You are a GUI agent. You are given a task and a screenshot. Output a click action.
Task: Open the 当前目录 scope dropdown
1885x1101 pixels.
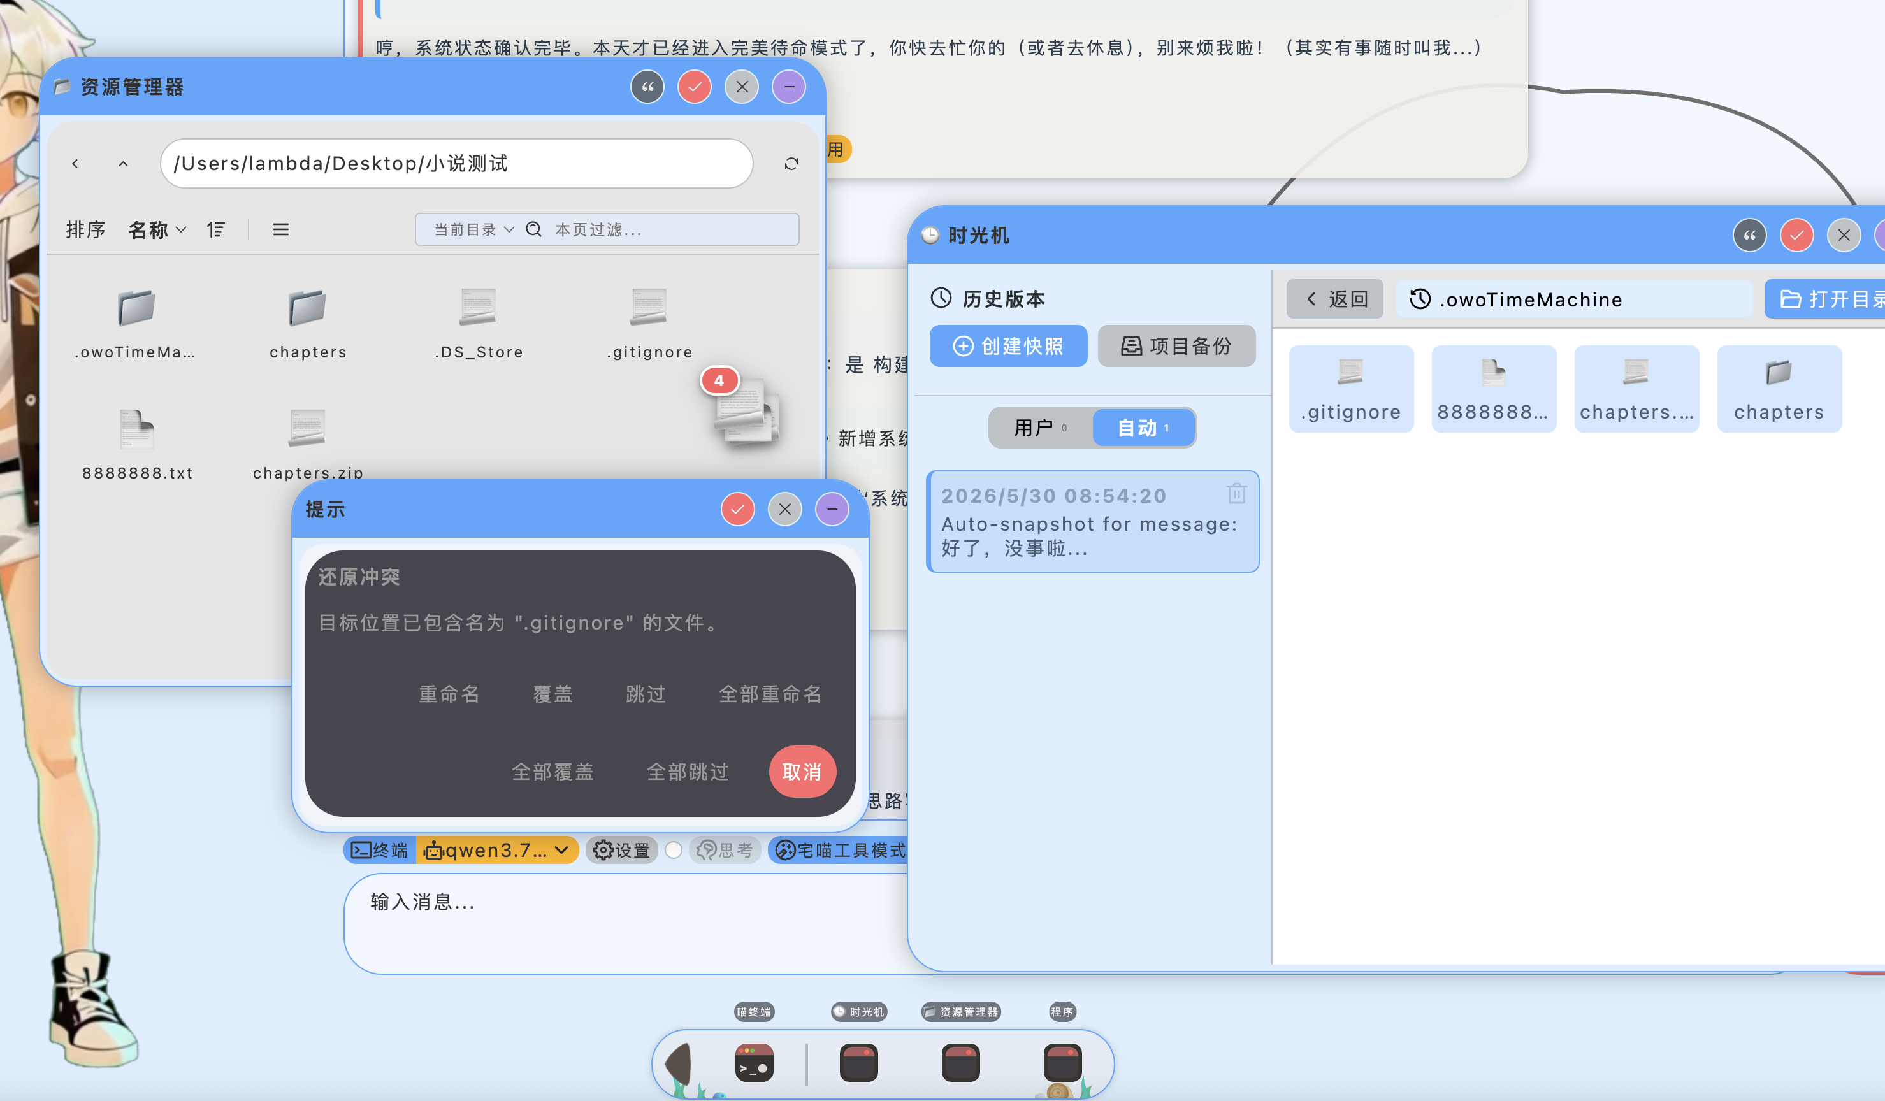pos(473,229)
